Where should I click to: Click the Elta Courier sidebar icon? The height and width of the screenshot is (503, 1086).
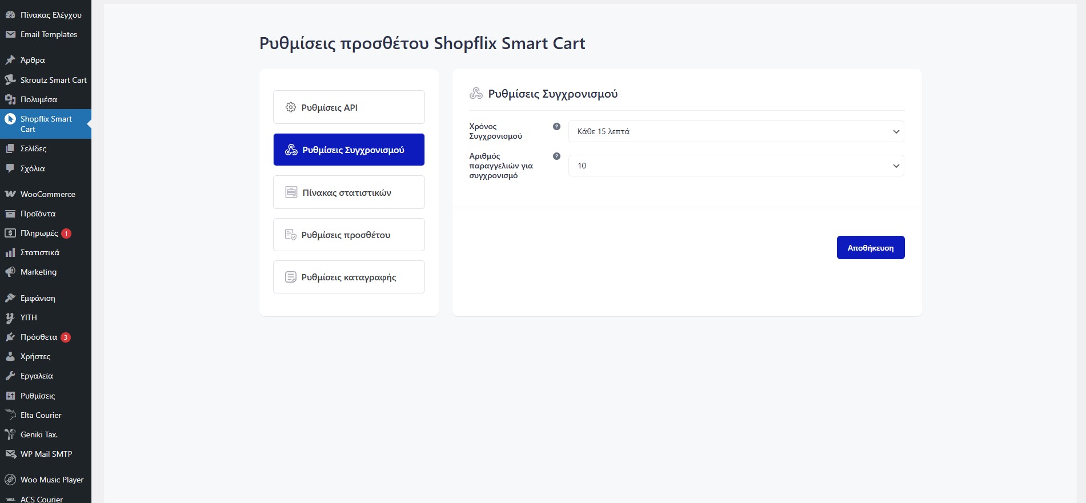[10, 415]
